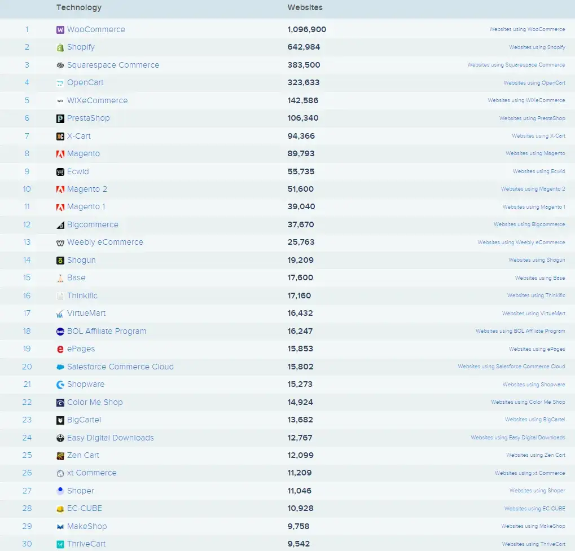Image resolution: width=575 pixels, height=551 pixels.
Task: Follow the Magento 2 technology link
Action: point(87,189)
